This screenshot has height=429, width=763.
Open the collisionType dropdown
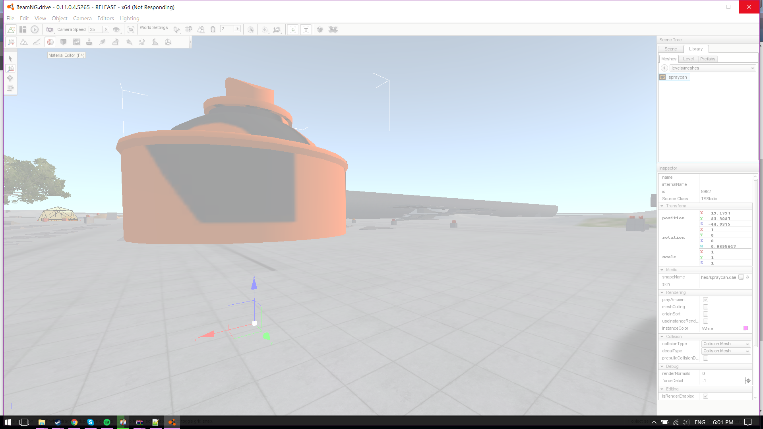click(x=726, y=344)
